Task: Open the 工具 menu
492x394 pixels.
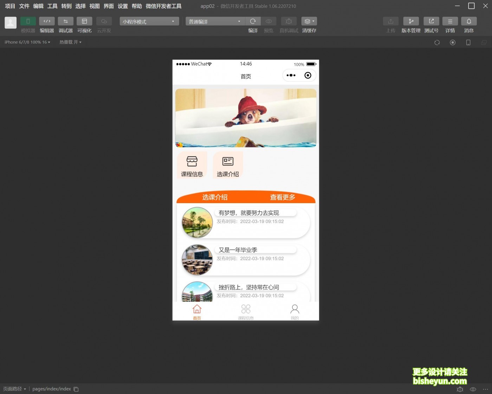Action: [x=52, y=6]
